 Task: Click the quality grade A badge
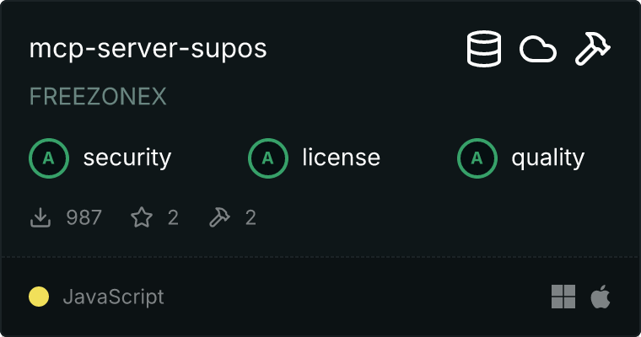477,158
